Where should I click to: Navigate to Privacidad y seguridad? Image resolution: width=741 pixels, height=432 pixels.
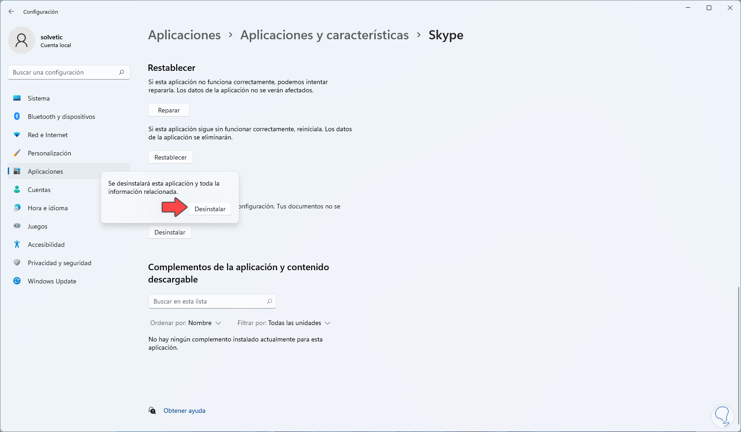[x=69, y=263]
